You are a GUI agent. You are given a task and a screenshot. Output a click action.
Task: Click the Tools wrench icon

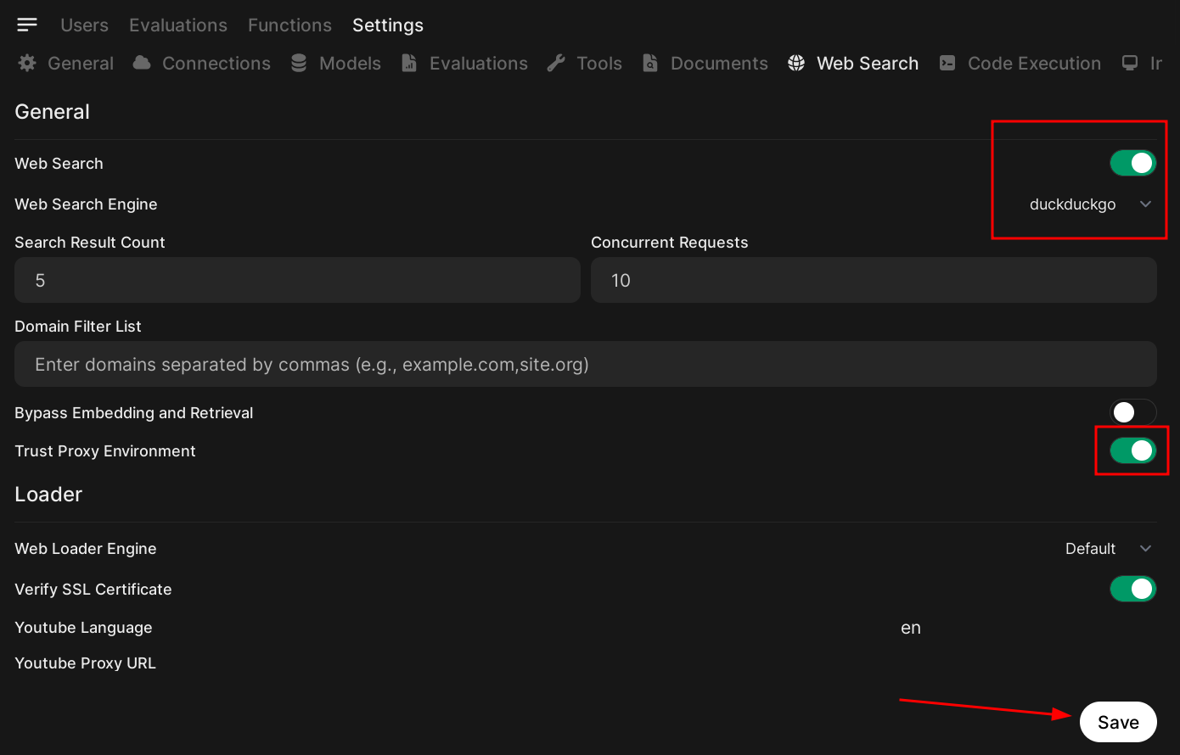(x=556, y=64)
